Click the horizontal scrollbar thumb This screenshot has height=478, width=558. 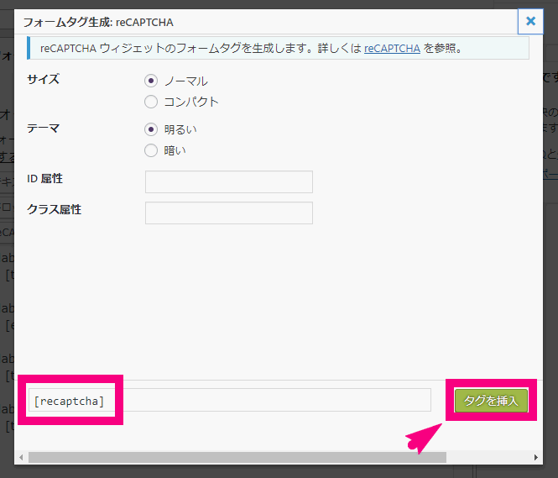click(237, 457)
